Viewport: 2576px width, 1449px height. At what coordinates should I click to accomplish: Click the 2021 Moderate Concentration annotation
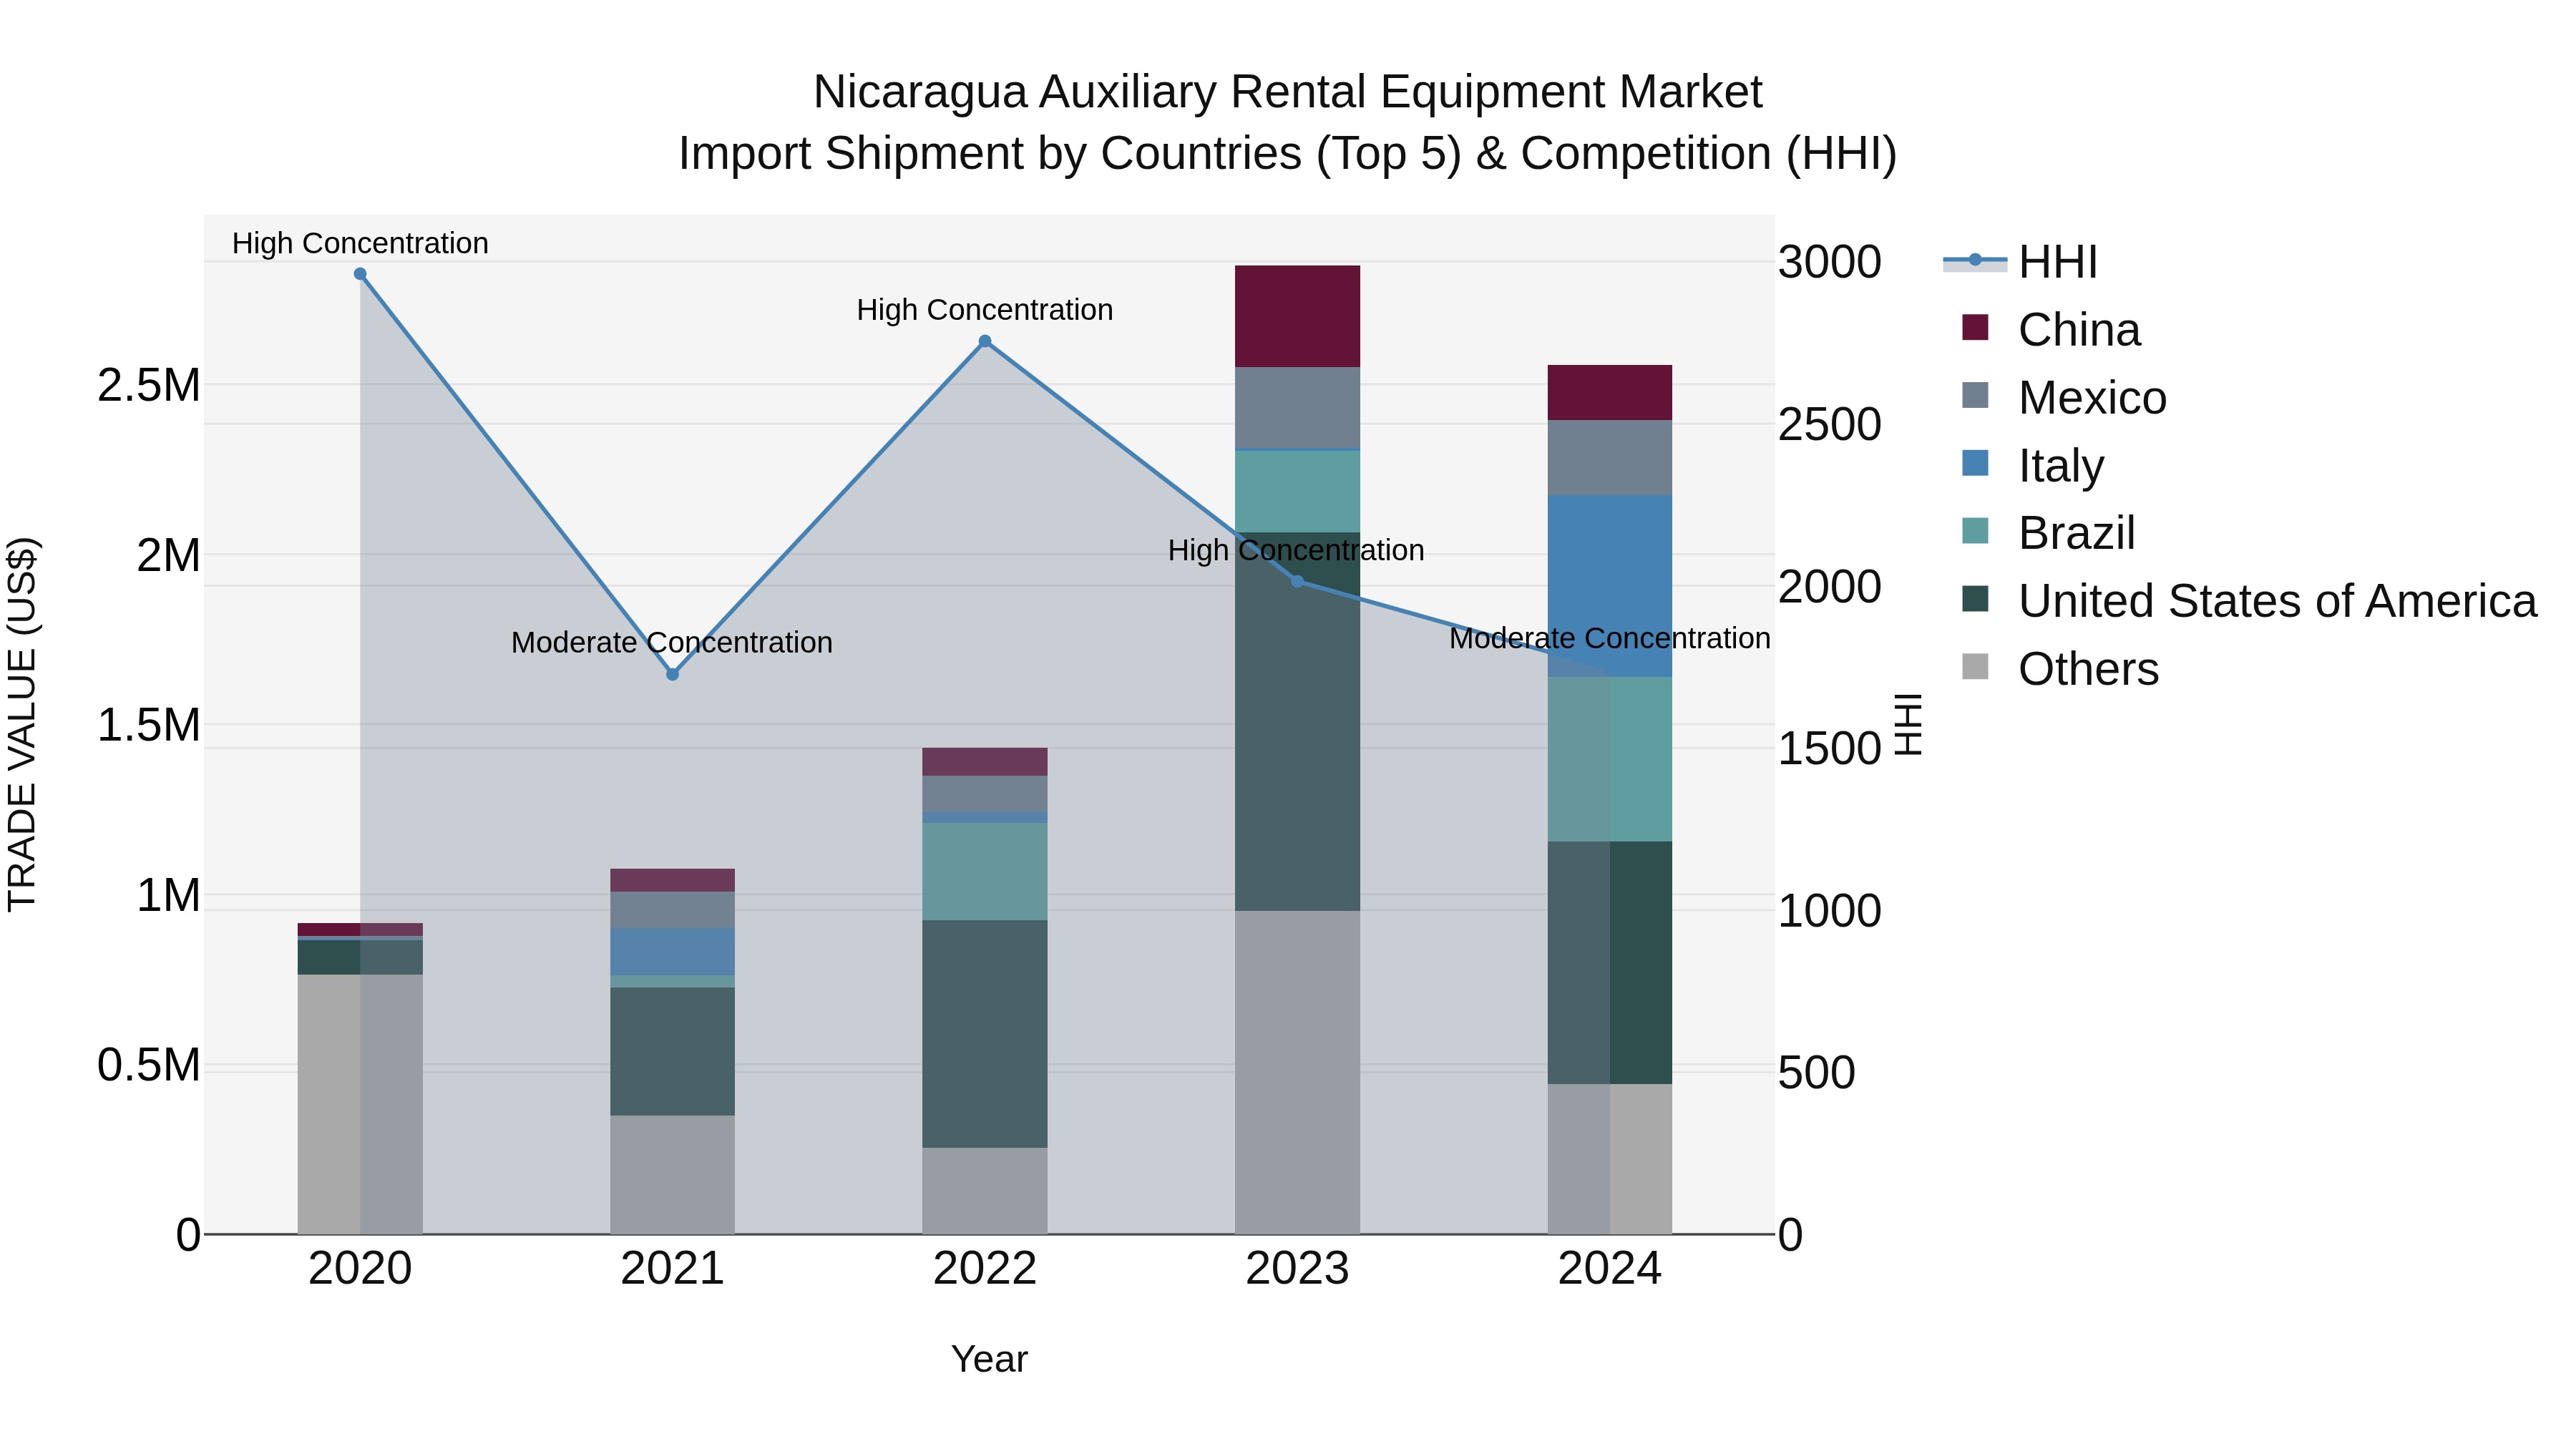[672, 642]
